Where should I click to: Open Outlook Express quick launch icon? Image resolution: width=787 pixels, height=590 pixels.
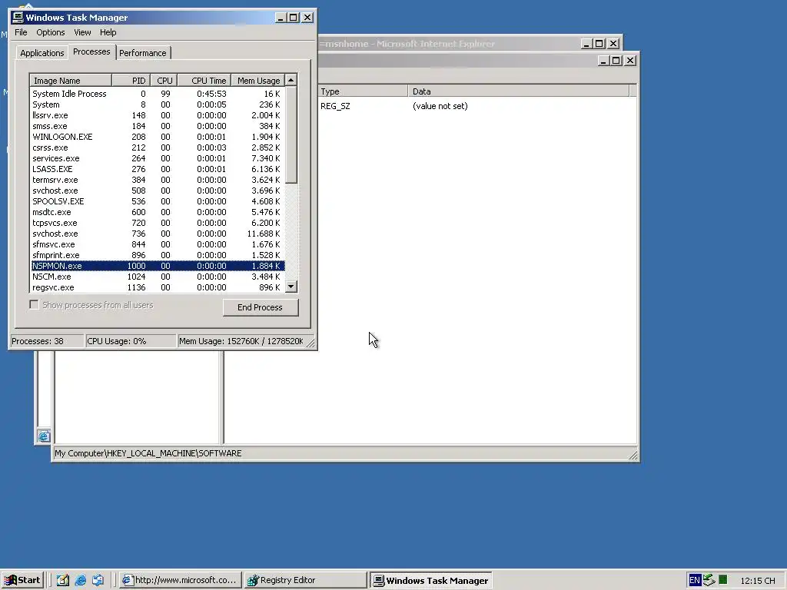point(98,580)
